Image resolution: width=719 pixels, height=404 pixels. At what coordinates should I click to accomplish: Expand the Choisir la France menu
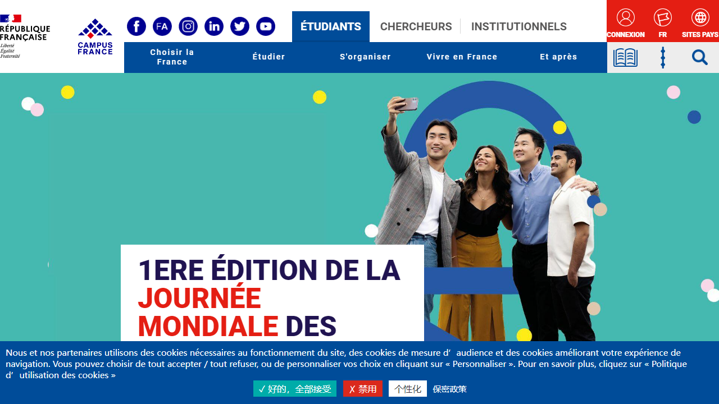pyautogui.click(x=172, y=57)
